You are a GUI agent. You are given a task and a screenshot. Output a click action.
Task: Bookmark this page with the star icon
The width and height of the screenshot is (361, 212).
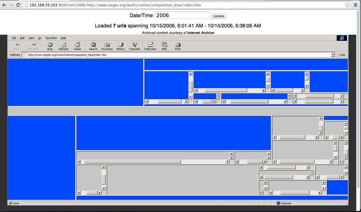click(x=348, y=5)
